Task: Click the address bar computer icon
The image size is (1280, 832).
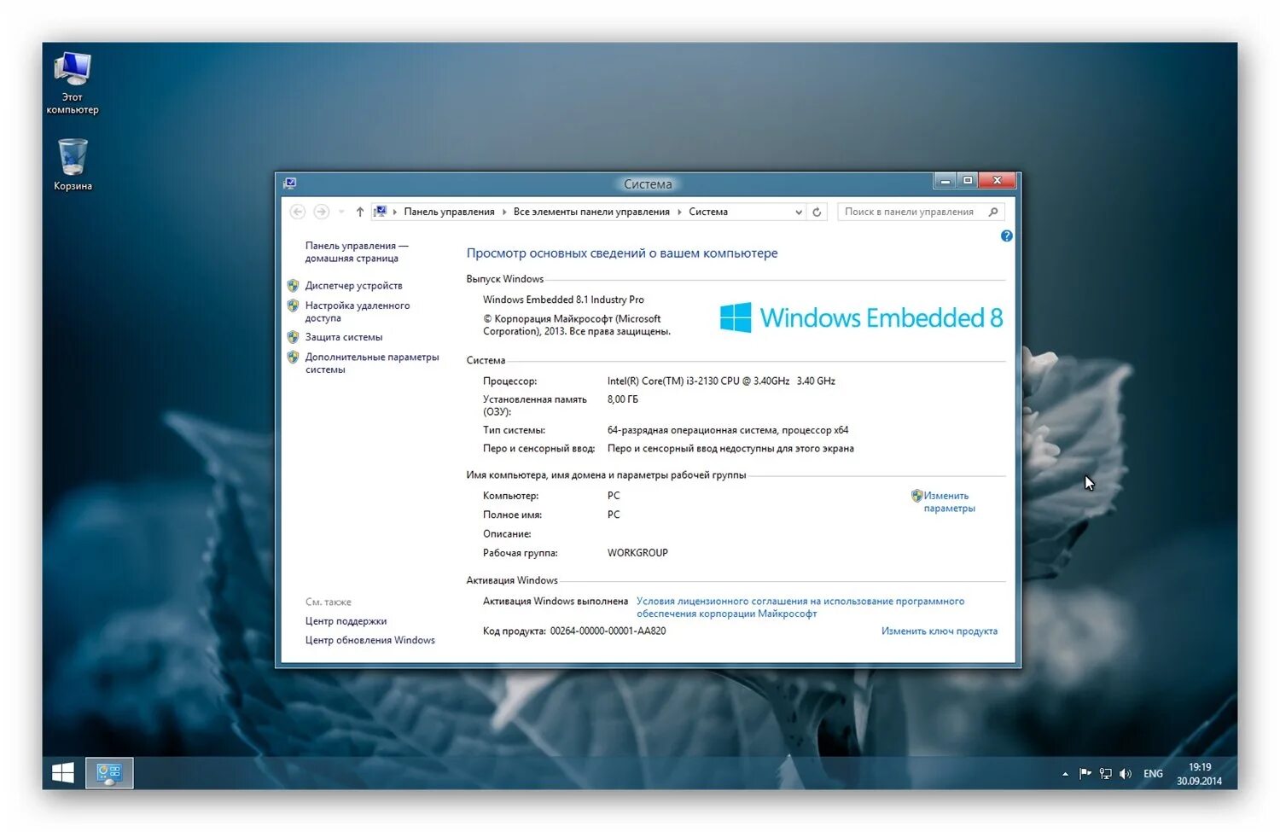Action: pyautogui.click(x=381, y=212)
